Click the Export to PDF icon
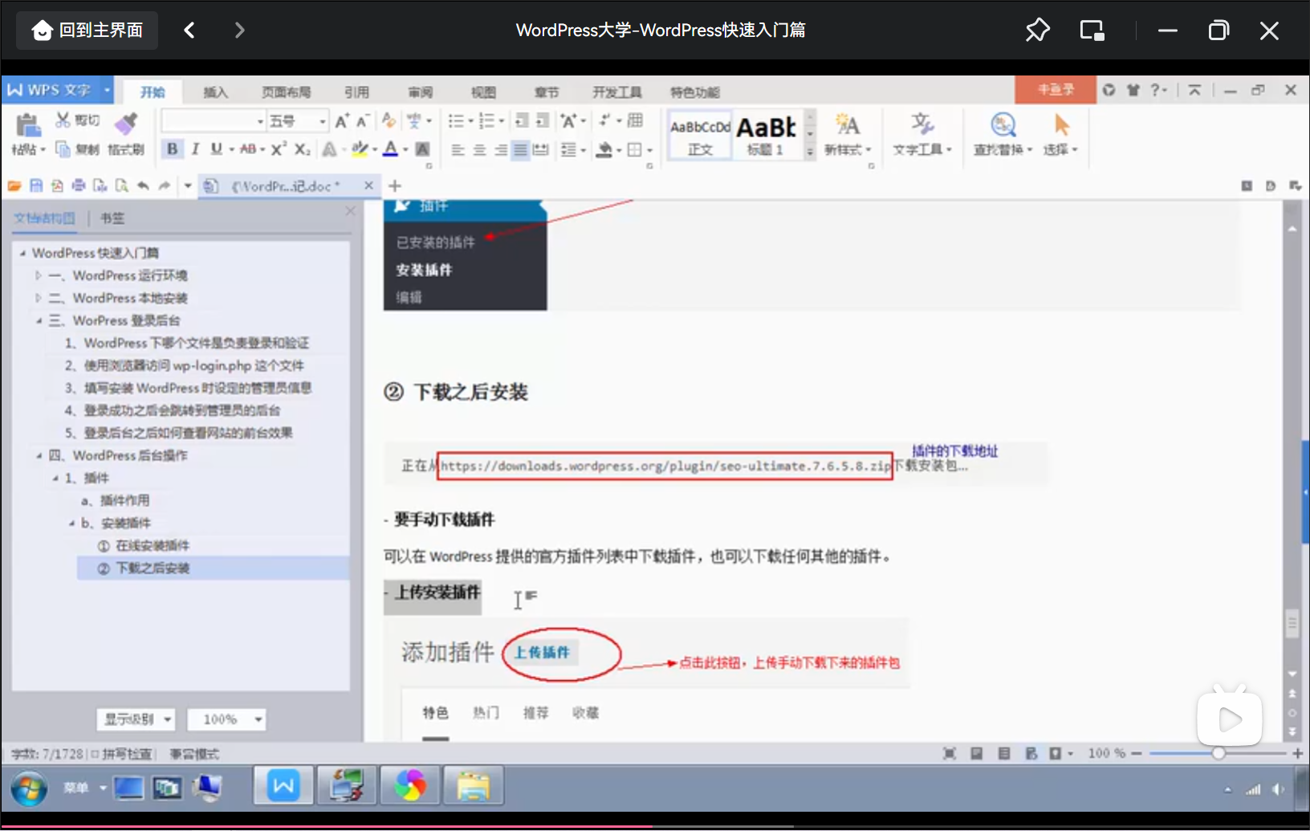Image resolution: width=1310 pixels, height=831 pixels. (57, 186)
